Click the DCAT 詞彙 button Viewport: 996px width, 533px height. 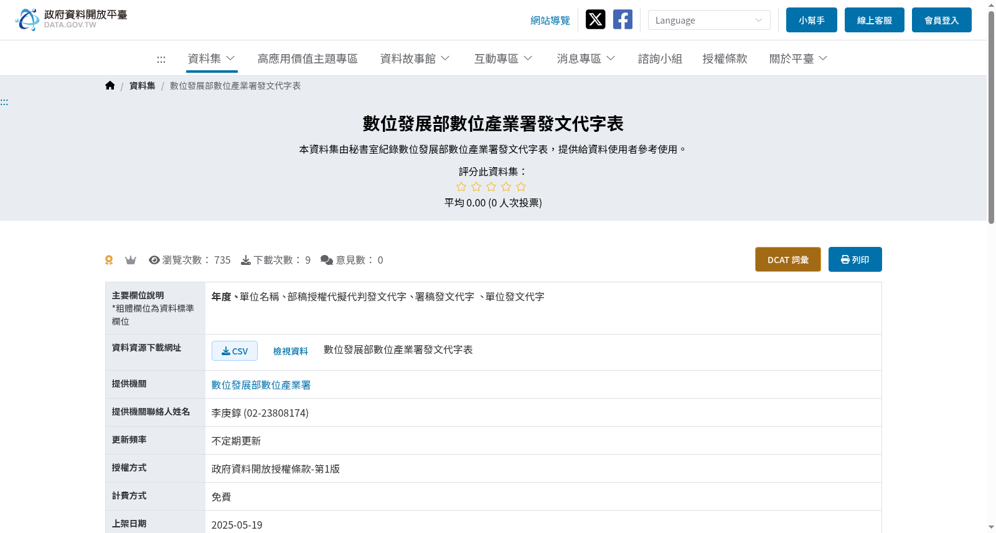pyautogui.click(x=788, y=259)
